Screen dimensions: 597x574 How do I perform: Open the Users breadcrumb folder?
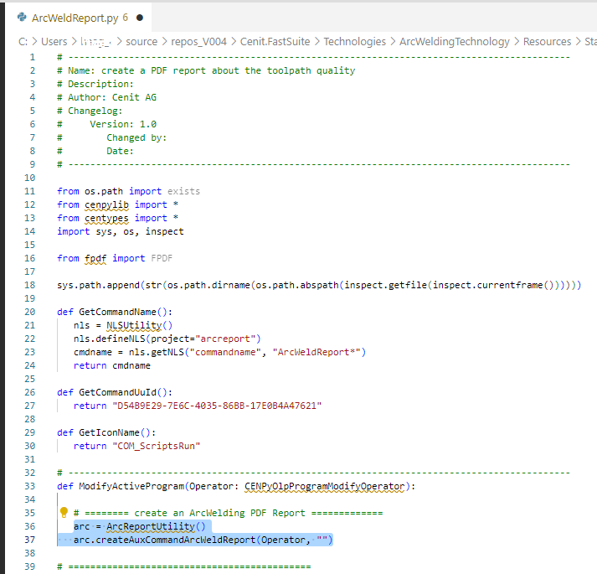click(x=54, y=41)
